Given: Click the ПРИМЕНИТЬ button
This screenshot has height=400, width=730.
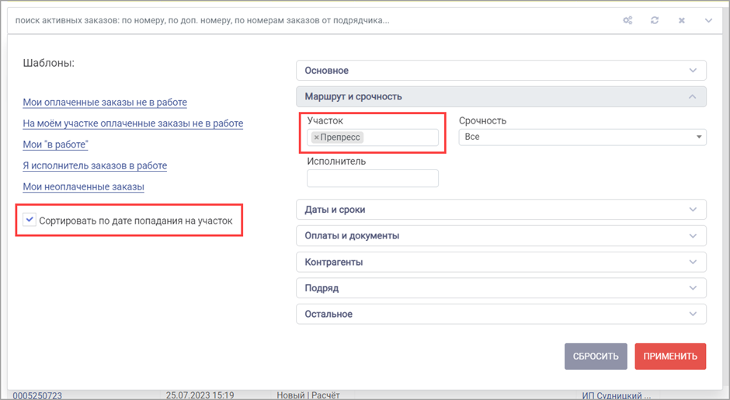Looking at the screenshot, I should pyautogui.click(x=670, y=357).
